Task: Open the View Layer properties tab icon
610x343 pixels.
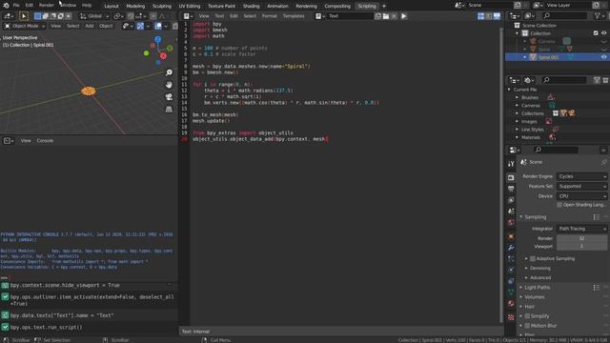Action: [x=511, y=200]
